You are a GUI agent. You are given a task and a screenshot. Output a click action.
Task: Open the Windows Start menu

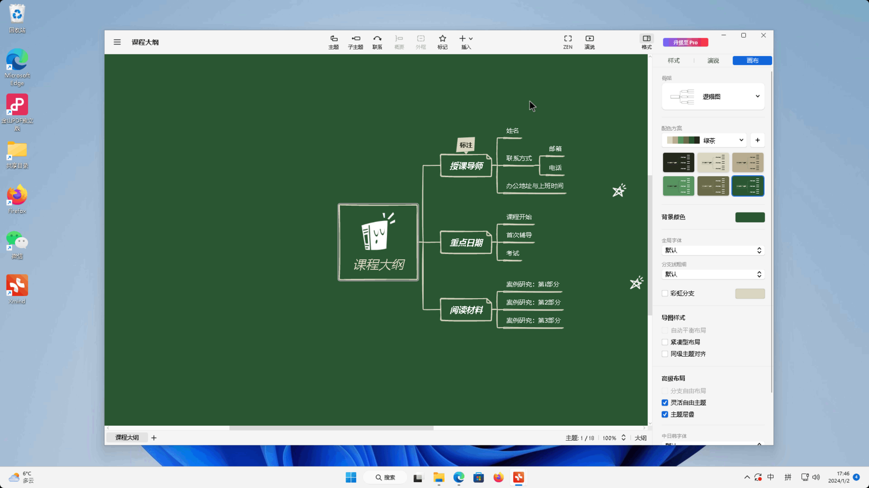(x=351, y=478)
